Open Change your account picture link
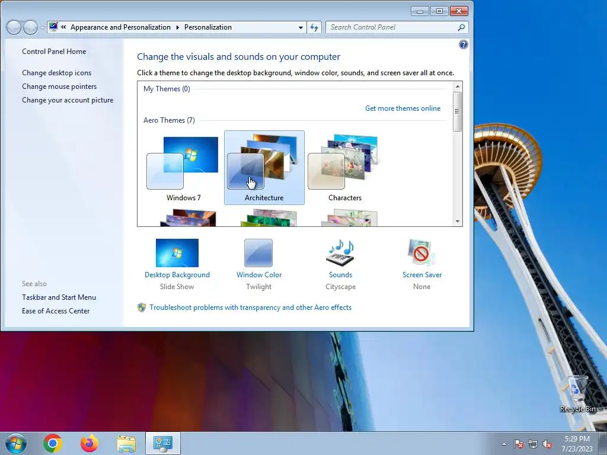This screenshot has width=607, height=455. click(x=68, y=100)
